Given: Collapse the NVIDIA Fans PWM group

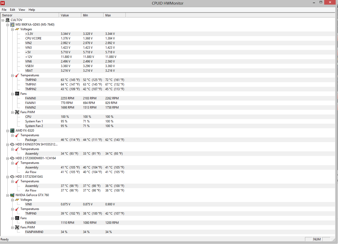Looking at the screenshot, I should coord(13,228).
